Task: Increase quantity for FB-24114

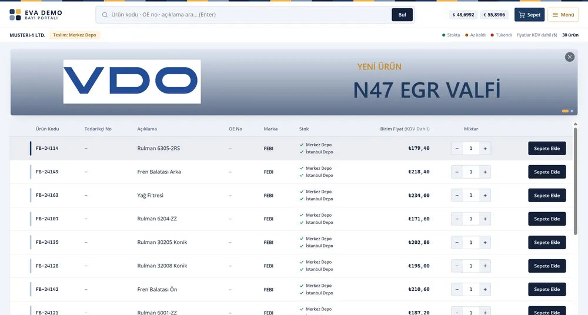Action: [x=485, y=149]
